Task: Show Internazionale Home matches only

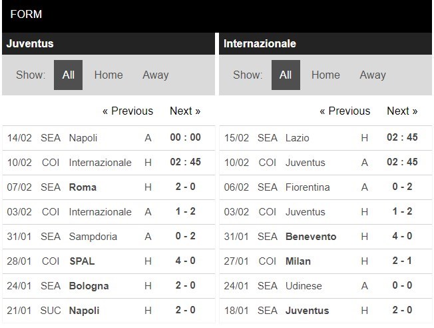Action: click(x=325, y=75)
